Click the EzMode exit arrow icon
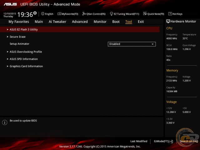 tap(171, 142)
